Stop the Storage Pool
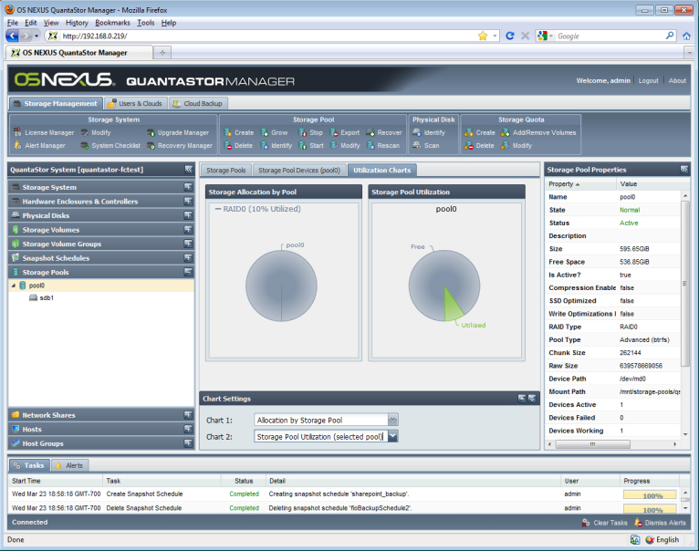Image resolution: width=699 pixels, height=551 pixels. 311,133
